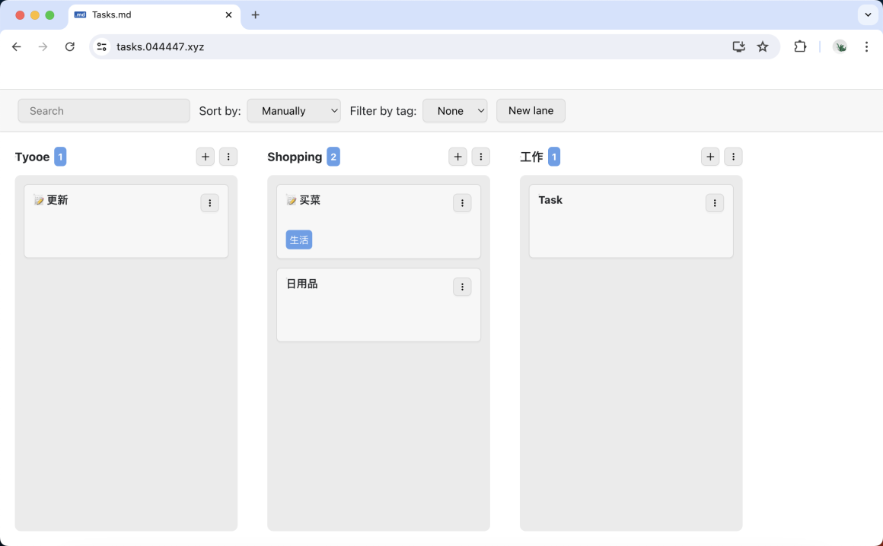Bookmark this page with star icon
Screen dimensions: 883x546
tap(763, 47)
